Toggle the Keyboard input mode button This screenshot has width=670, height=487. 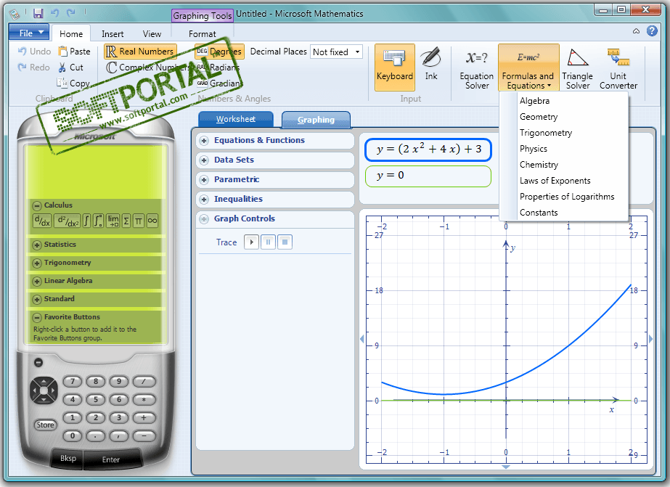tap(395, 67)
